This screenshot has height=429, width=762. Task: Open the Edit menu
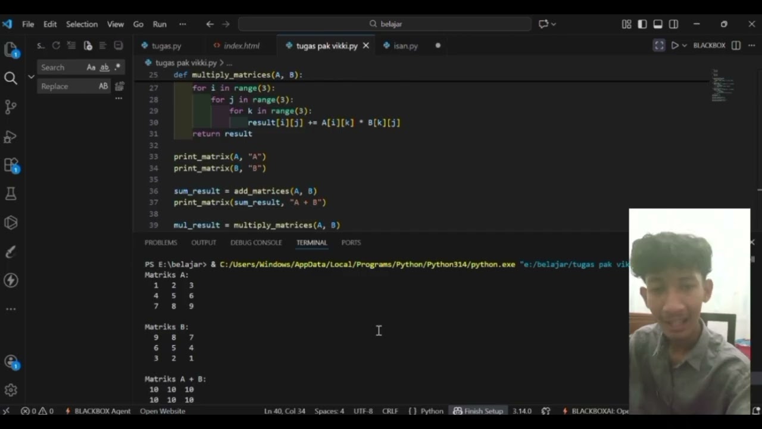click(x=50, y=24)
